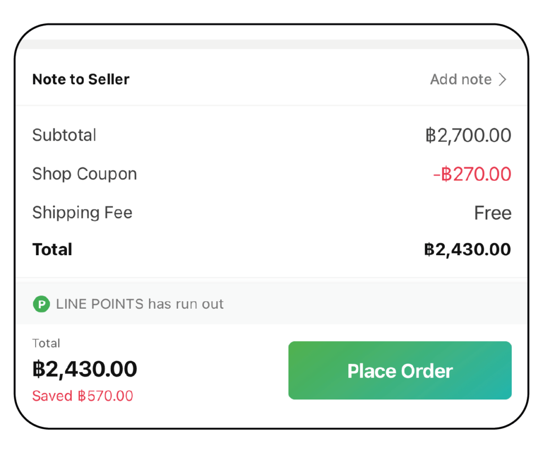Screen dimensions: 543x453
Task: Click the ฿2,700.00 subtotal amount
Action: (x=468, y=135)
